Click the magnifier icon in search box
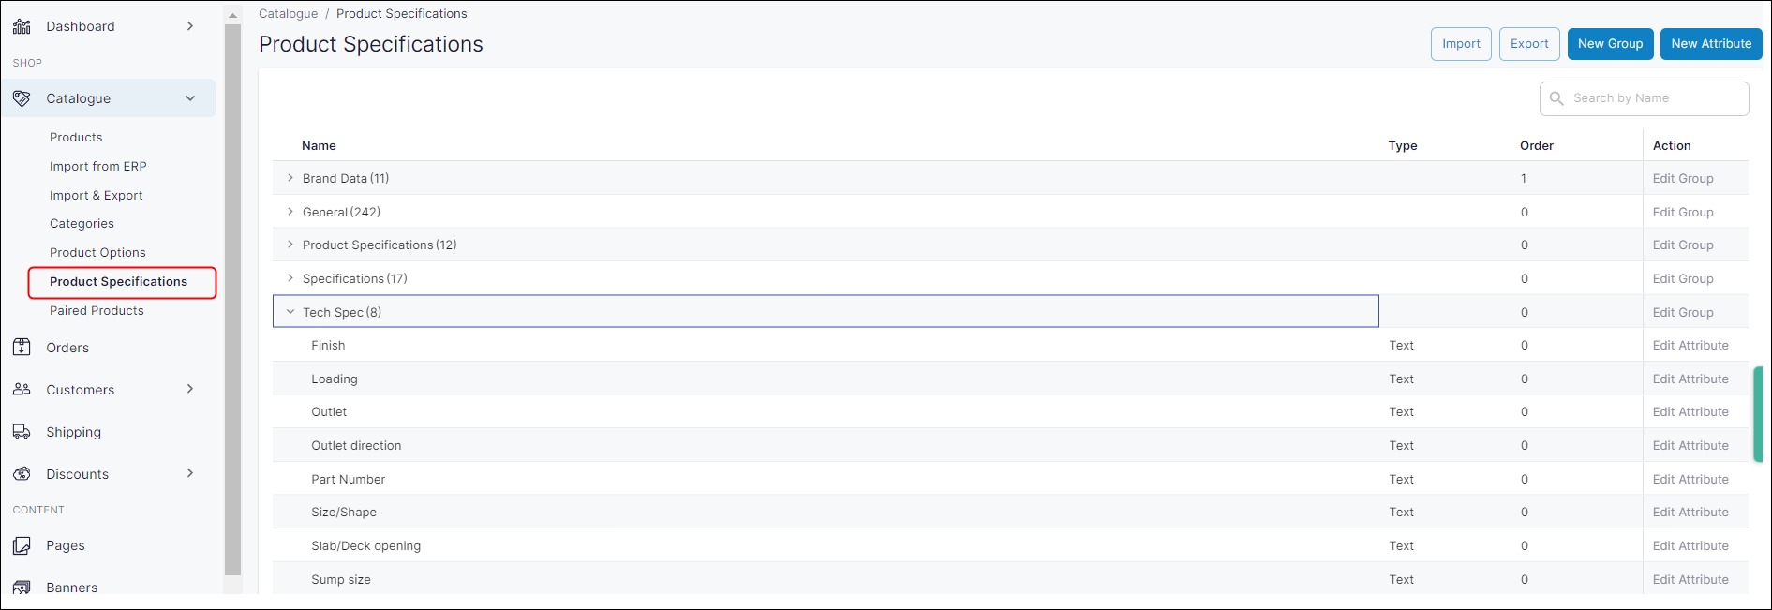 [x=1556, y=98]
